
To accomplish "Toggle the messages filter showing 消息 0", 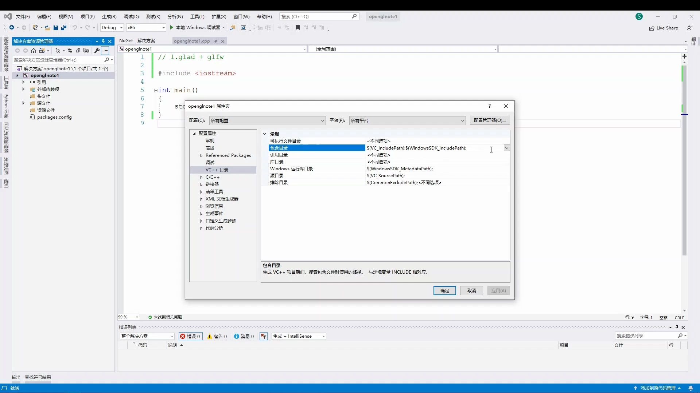I will pos(244,336).
